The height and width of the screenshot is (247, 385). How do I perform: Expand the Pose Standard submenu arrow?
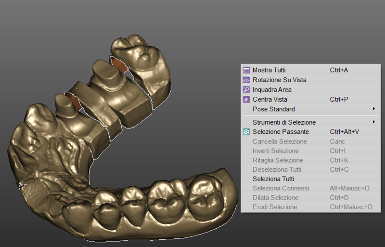click(x=373, y=109)
